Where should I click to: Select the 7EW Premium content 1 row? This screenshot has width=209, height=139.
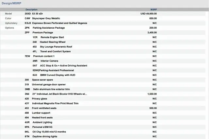click(44, 56)
